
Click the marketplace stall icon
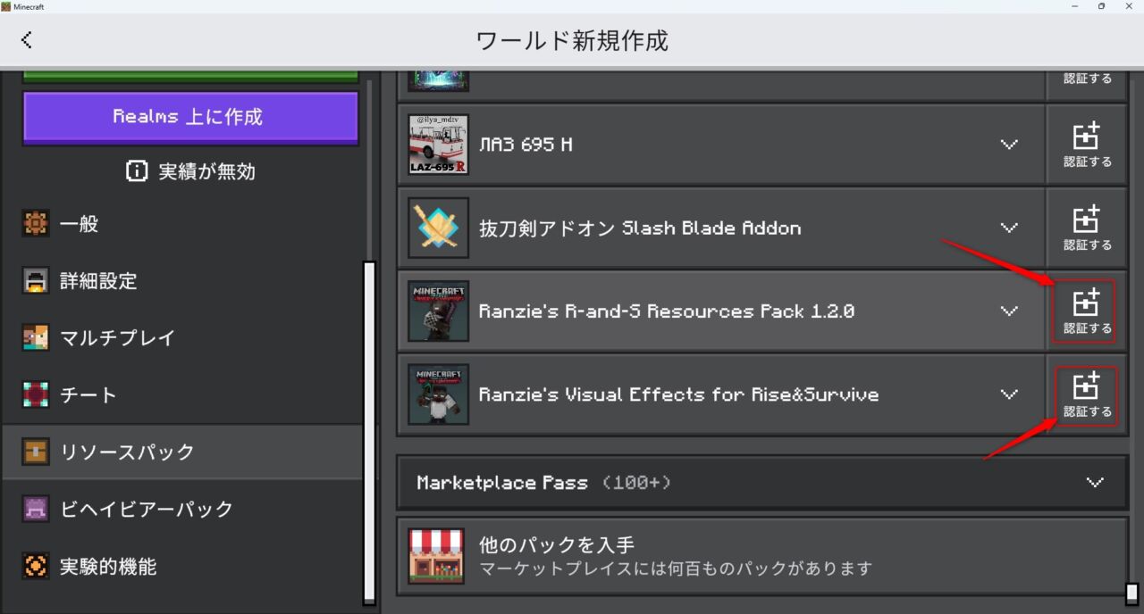[x=436, y=556]
